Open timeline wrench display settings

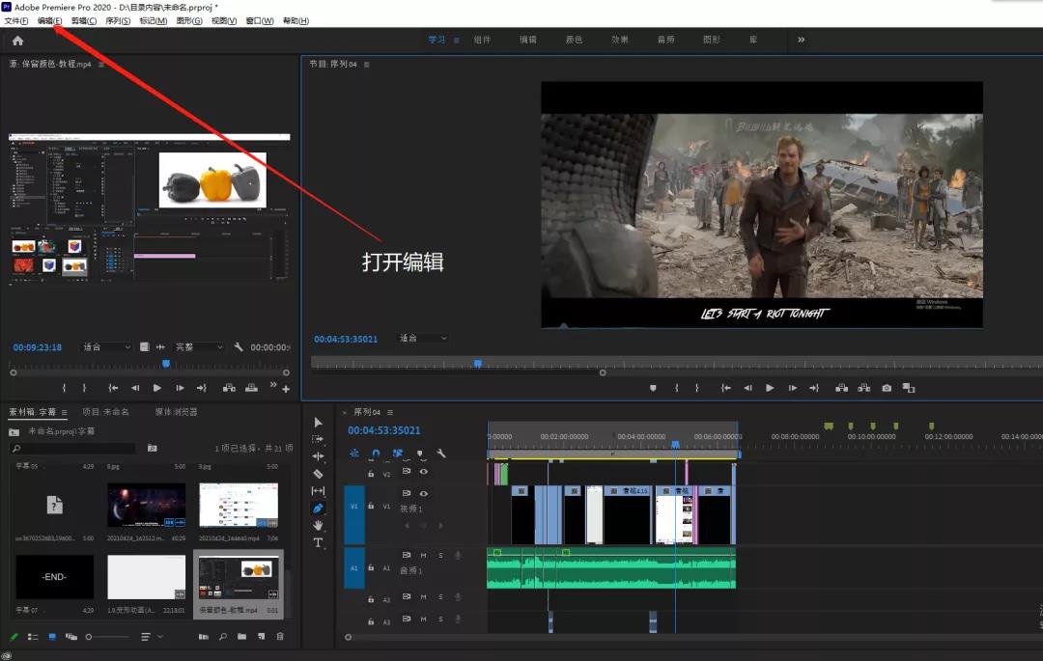click(x=440, y=453)
